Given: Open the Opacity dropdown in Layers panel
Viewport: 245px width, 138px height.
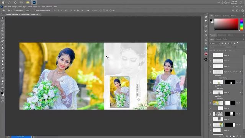Looking at the screenshot, I should coord(234,47).
